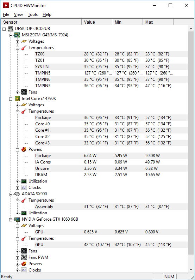Open the Tools menu

tap(33, 14)
